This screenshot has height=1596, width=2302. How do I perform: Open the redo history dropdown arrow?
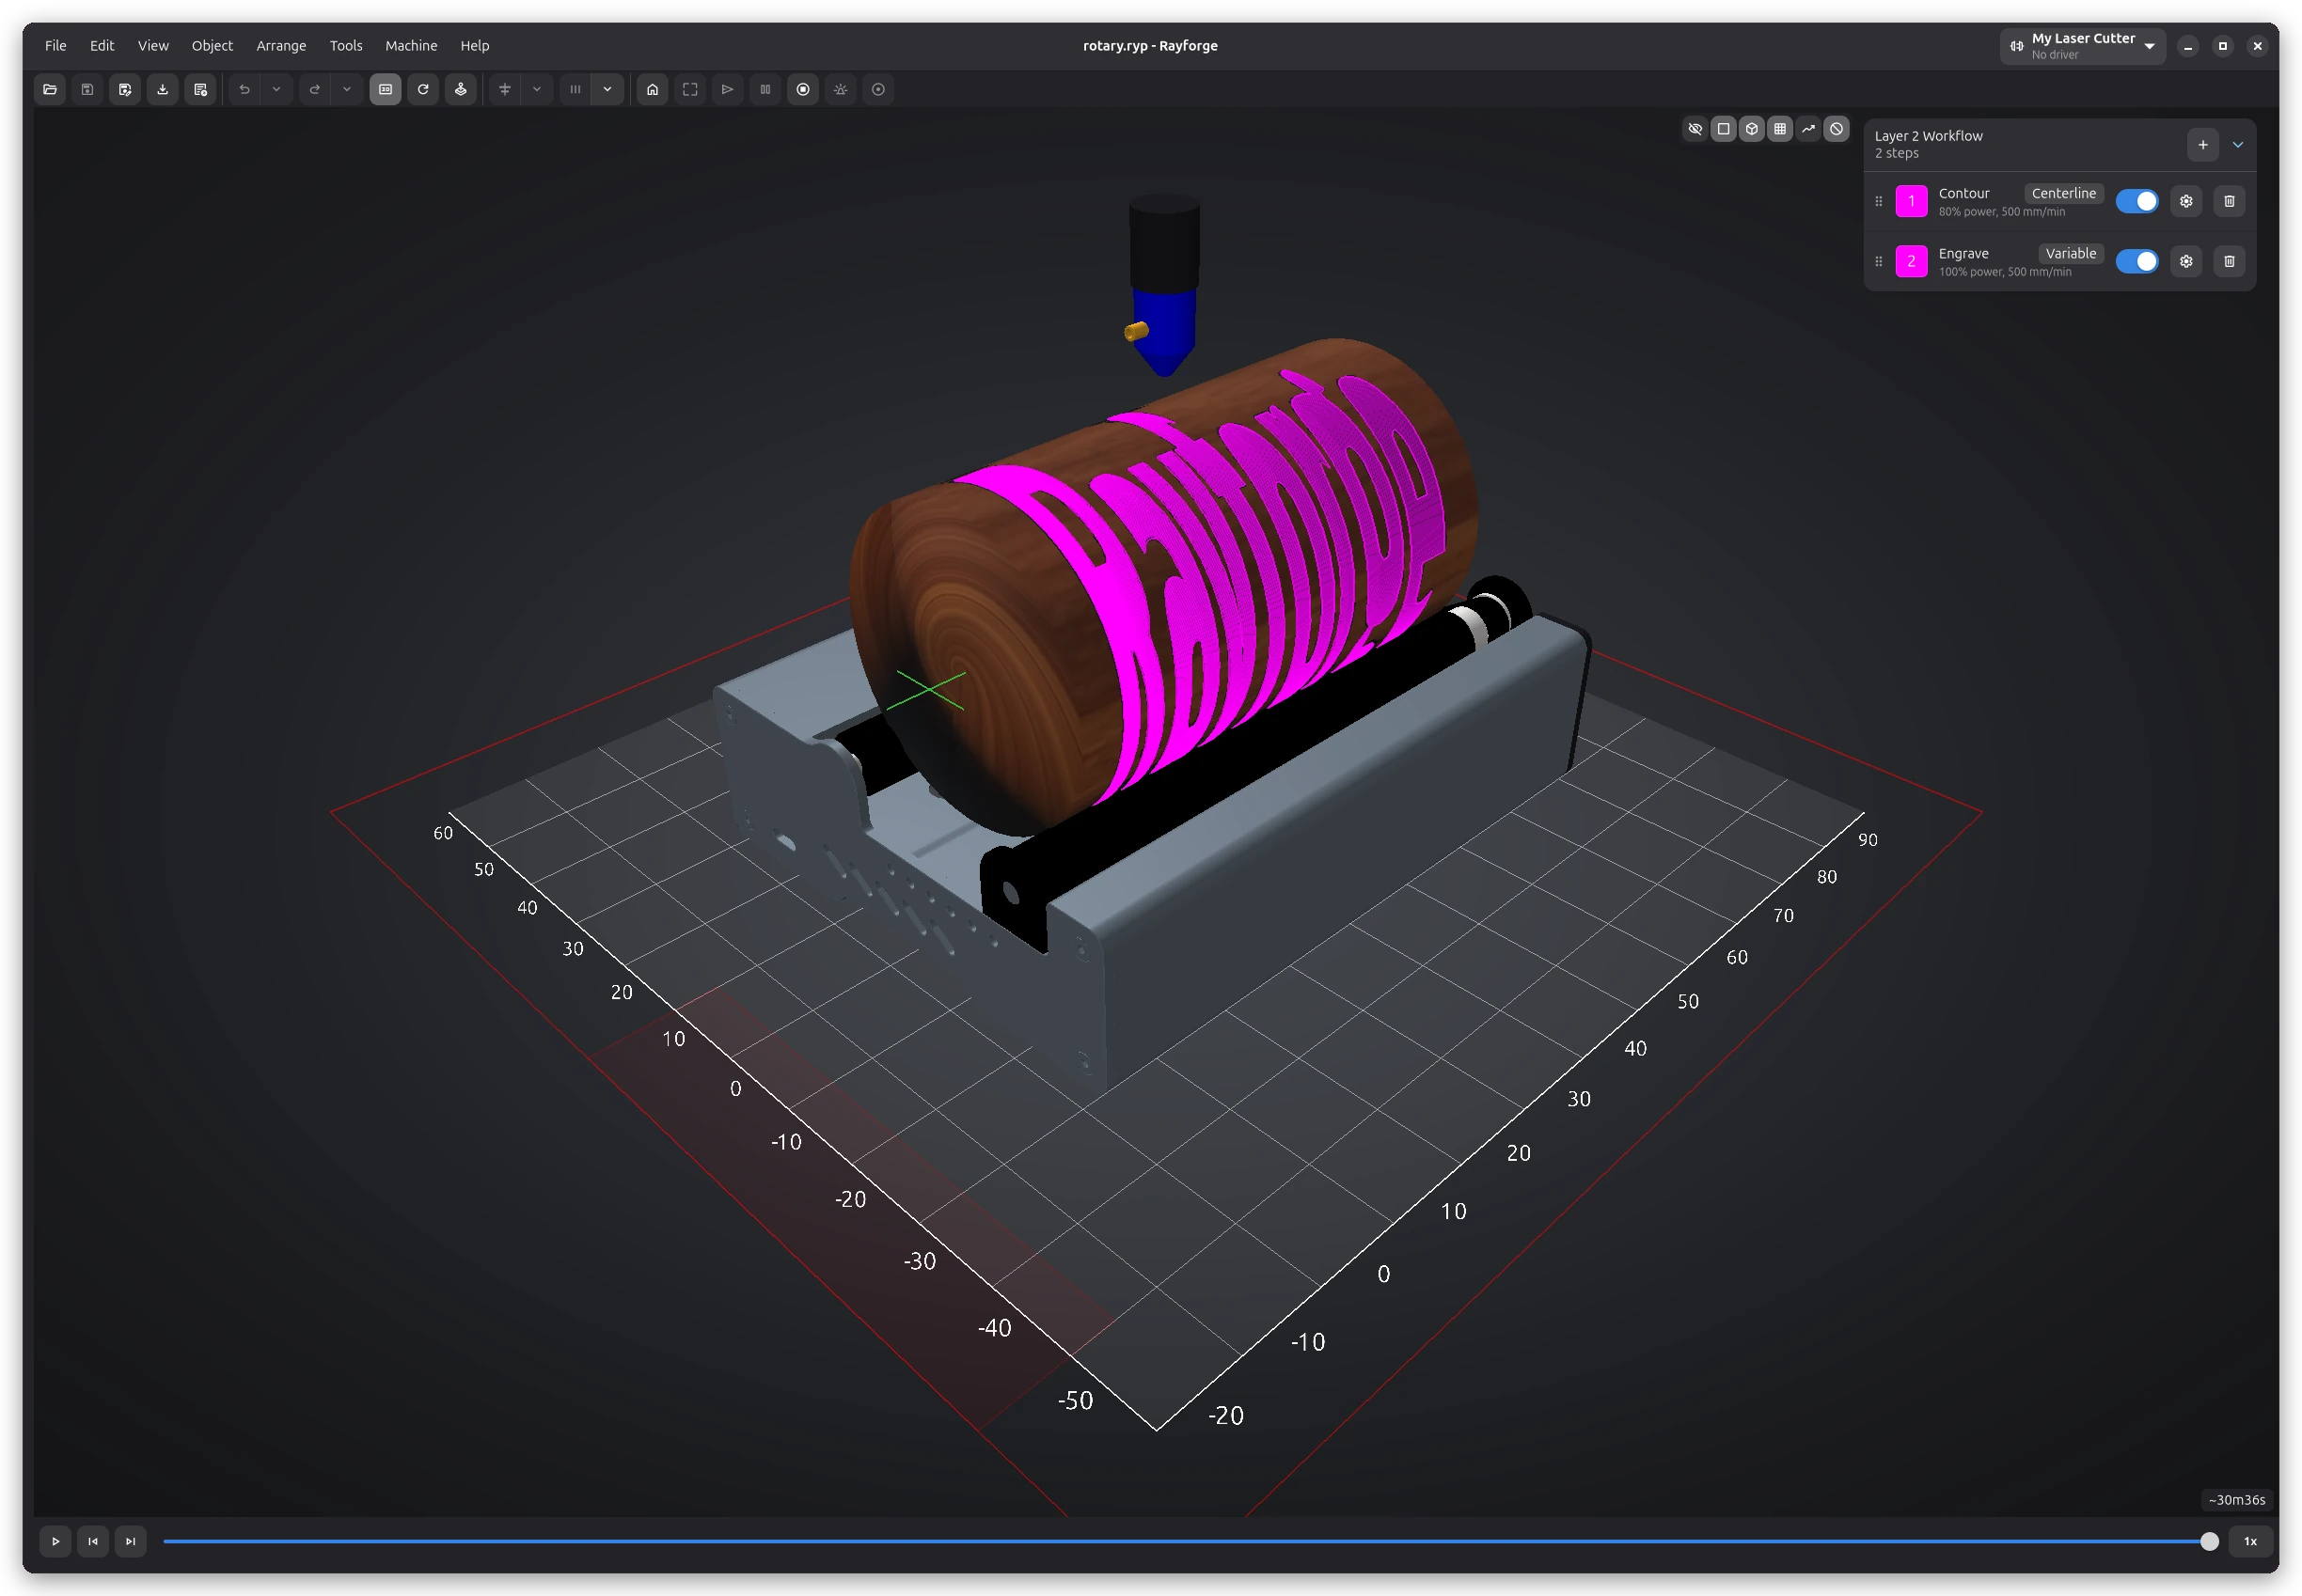[x=347, y=89]
